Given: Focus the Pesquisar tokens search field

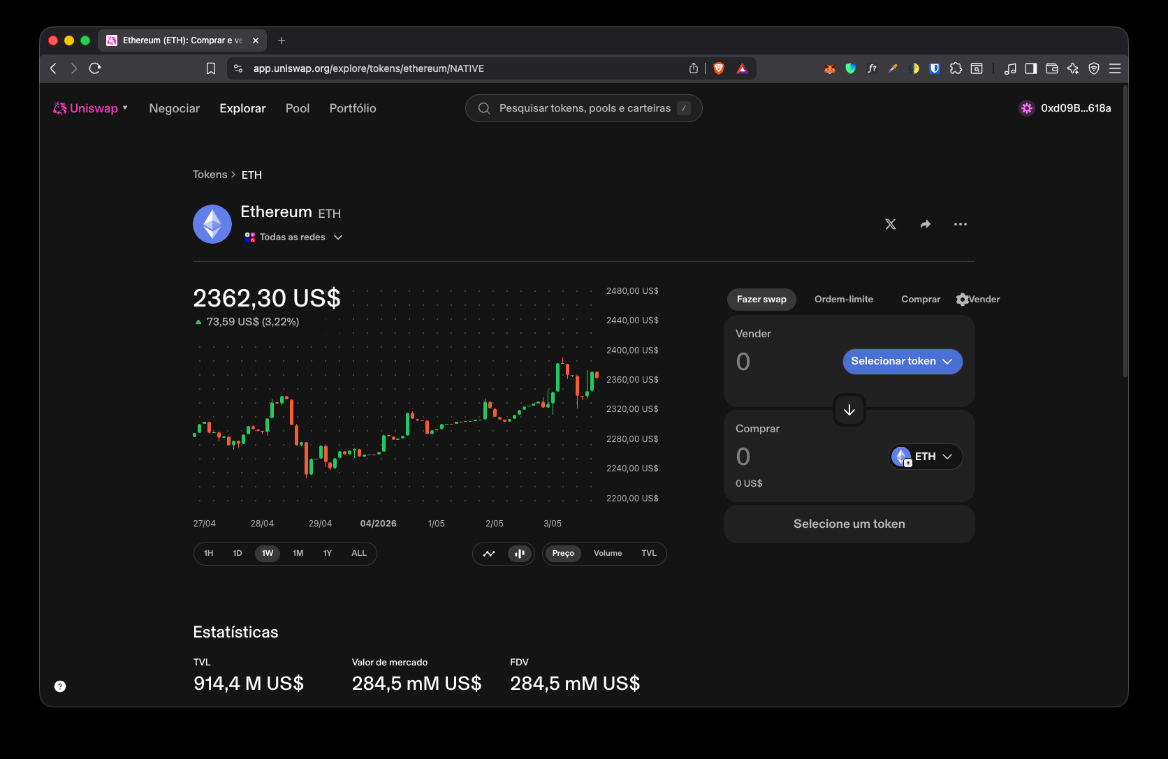Looking at the screenshot, I should click(x=584, y=108).
